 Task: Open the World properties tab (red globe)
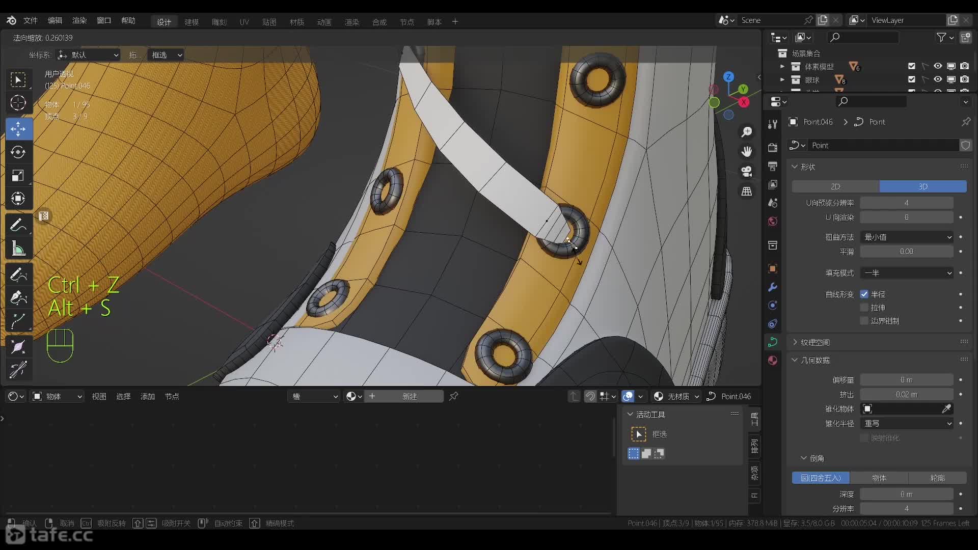click(x=773, y=221)
